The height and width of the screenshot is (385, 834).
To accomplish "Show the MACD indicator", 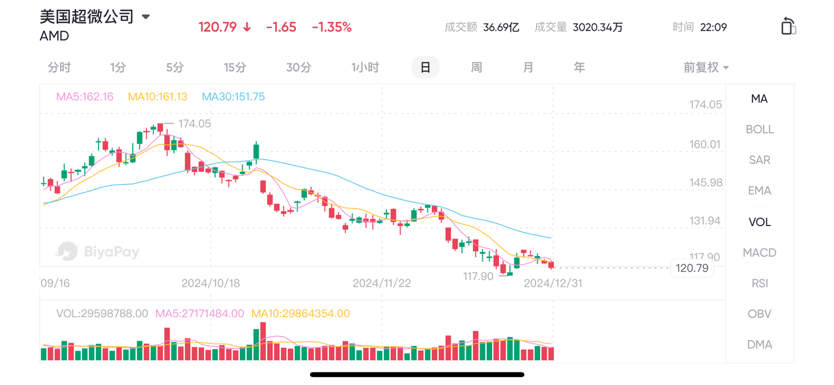I will 759,253.
